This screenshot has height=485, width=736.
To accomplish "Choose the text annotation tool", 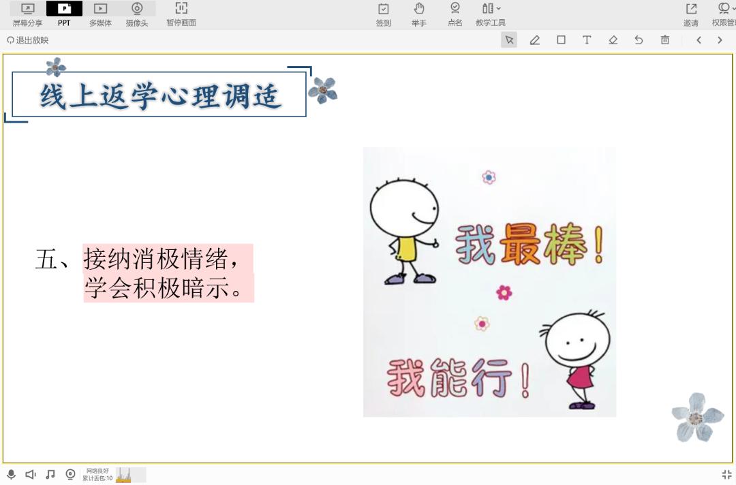I will click(587, 40).
